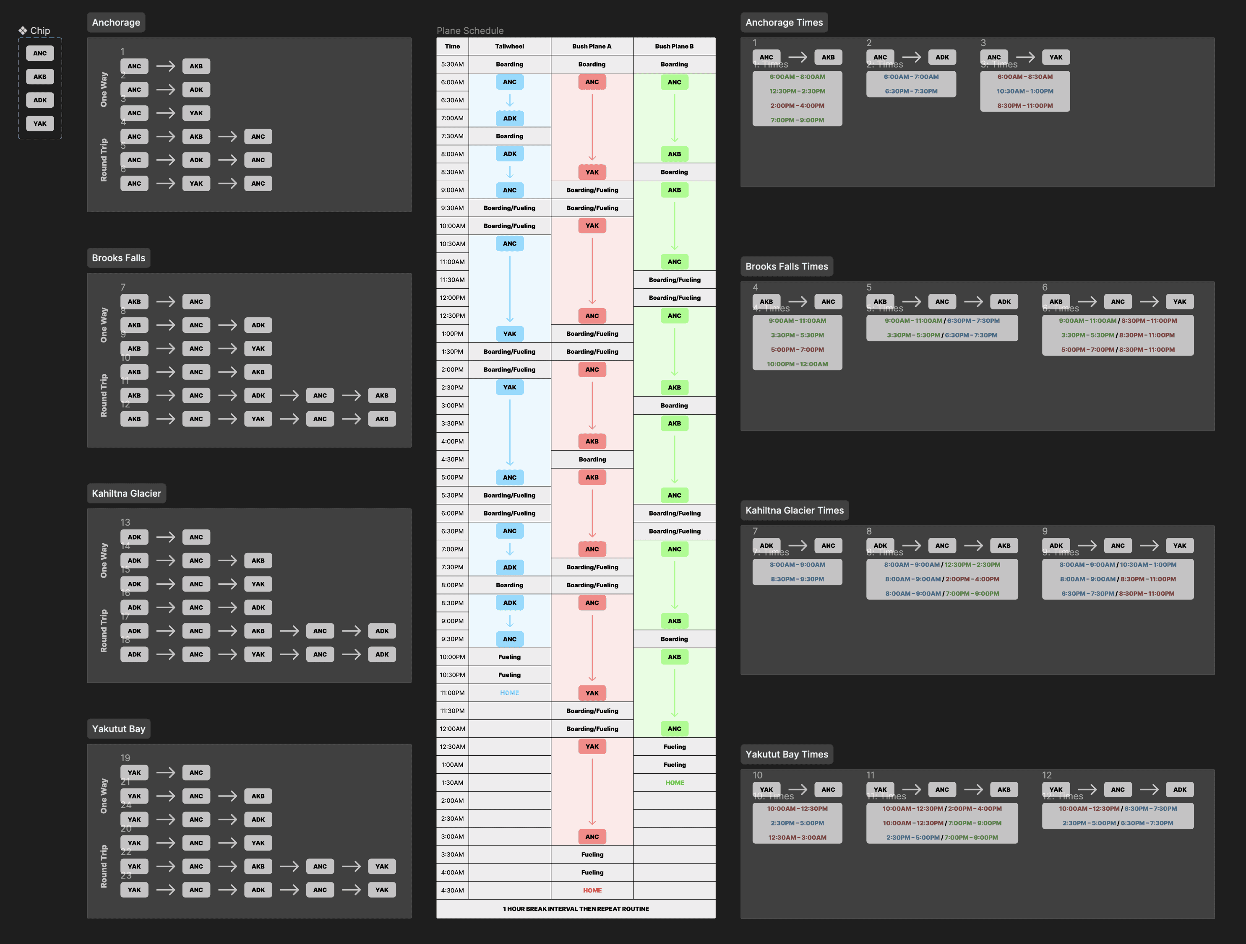Click the blue down arrow in the 6:30AM Tailwheel row
The height and width of the screenshot is (944, 1246).
pyautogui.click(x=510, y=101)
